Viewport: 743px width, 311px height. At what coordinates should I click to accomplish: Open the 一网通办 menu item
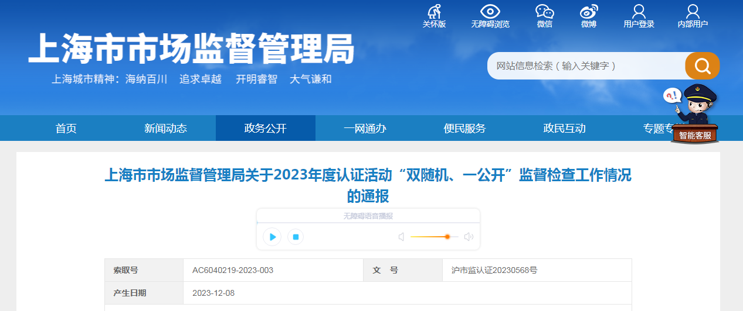point(365,129)
